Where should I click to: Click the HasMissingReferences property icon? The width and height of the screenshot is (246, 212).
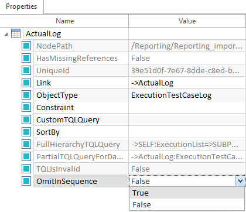pos(26,58)
